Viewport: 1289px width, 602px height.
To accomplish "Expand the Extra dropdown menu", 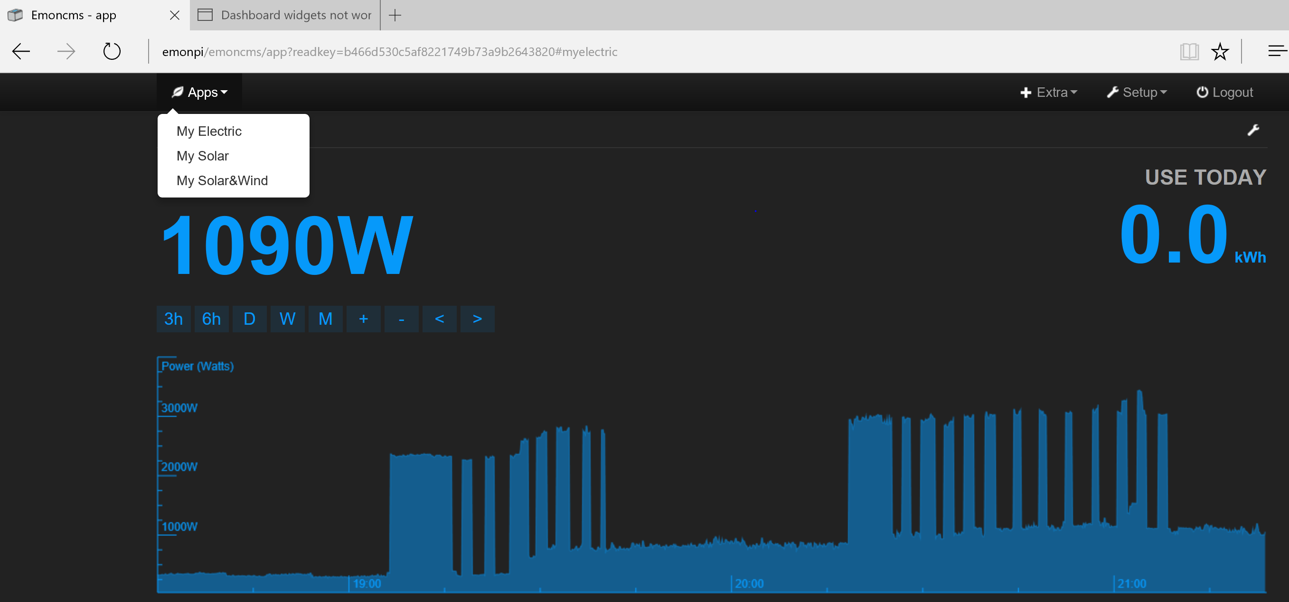I will click(1048, 92).
